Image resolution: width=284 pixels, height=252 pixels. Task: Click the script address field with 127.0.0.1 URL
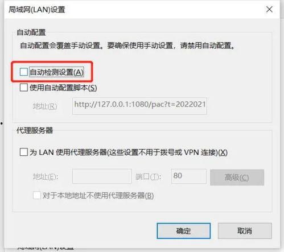pyautogui.click(x=139, y=106)
